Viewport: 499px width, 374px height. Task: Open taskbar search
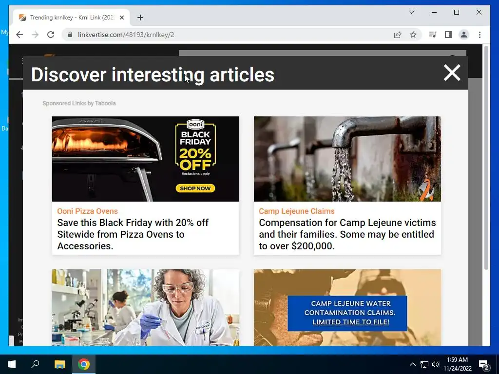35,364
